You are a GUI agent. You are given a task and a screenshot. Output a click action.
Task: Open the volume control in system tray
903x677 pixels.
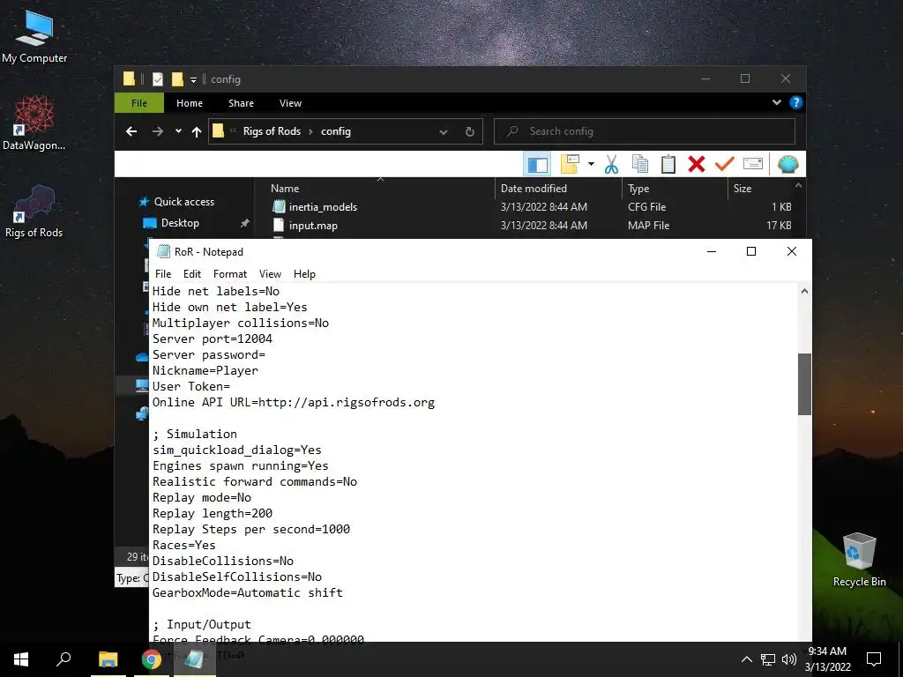click(789, 659)
